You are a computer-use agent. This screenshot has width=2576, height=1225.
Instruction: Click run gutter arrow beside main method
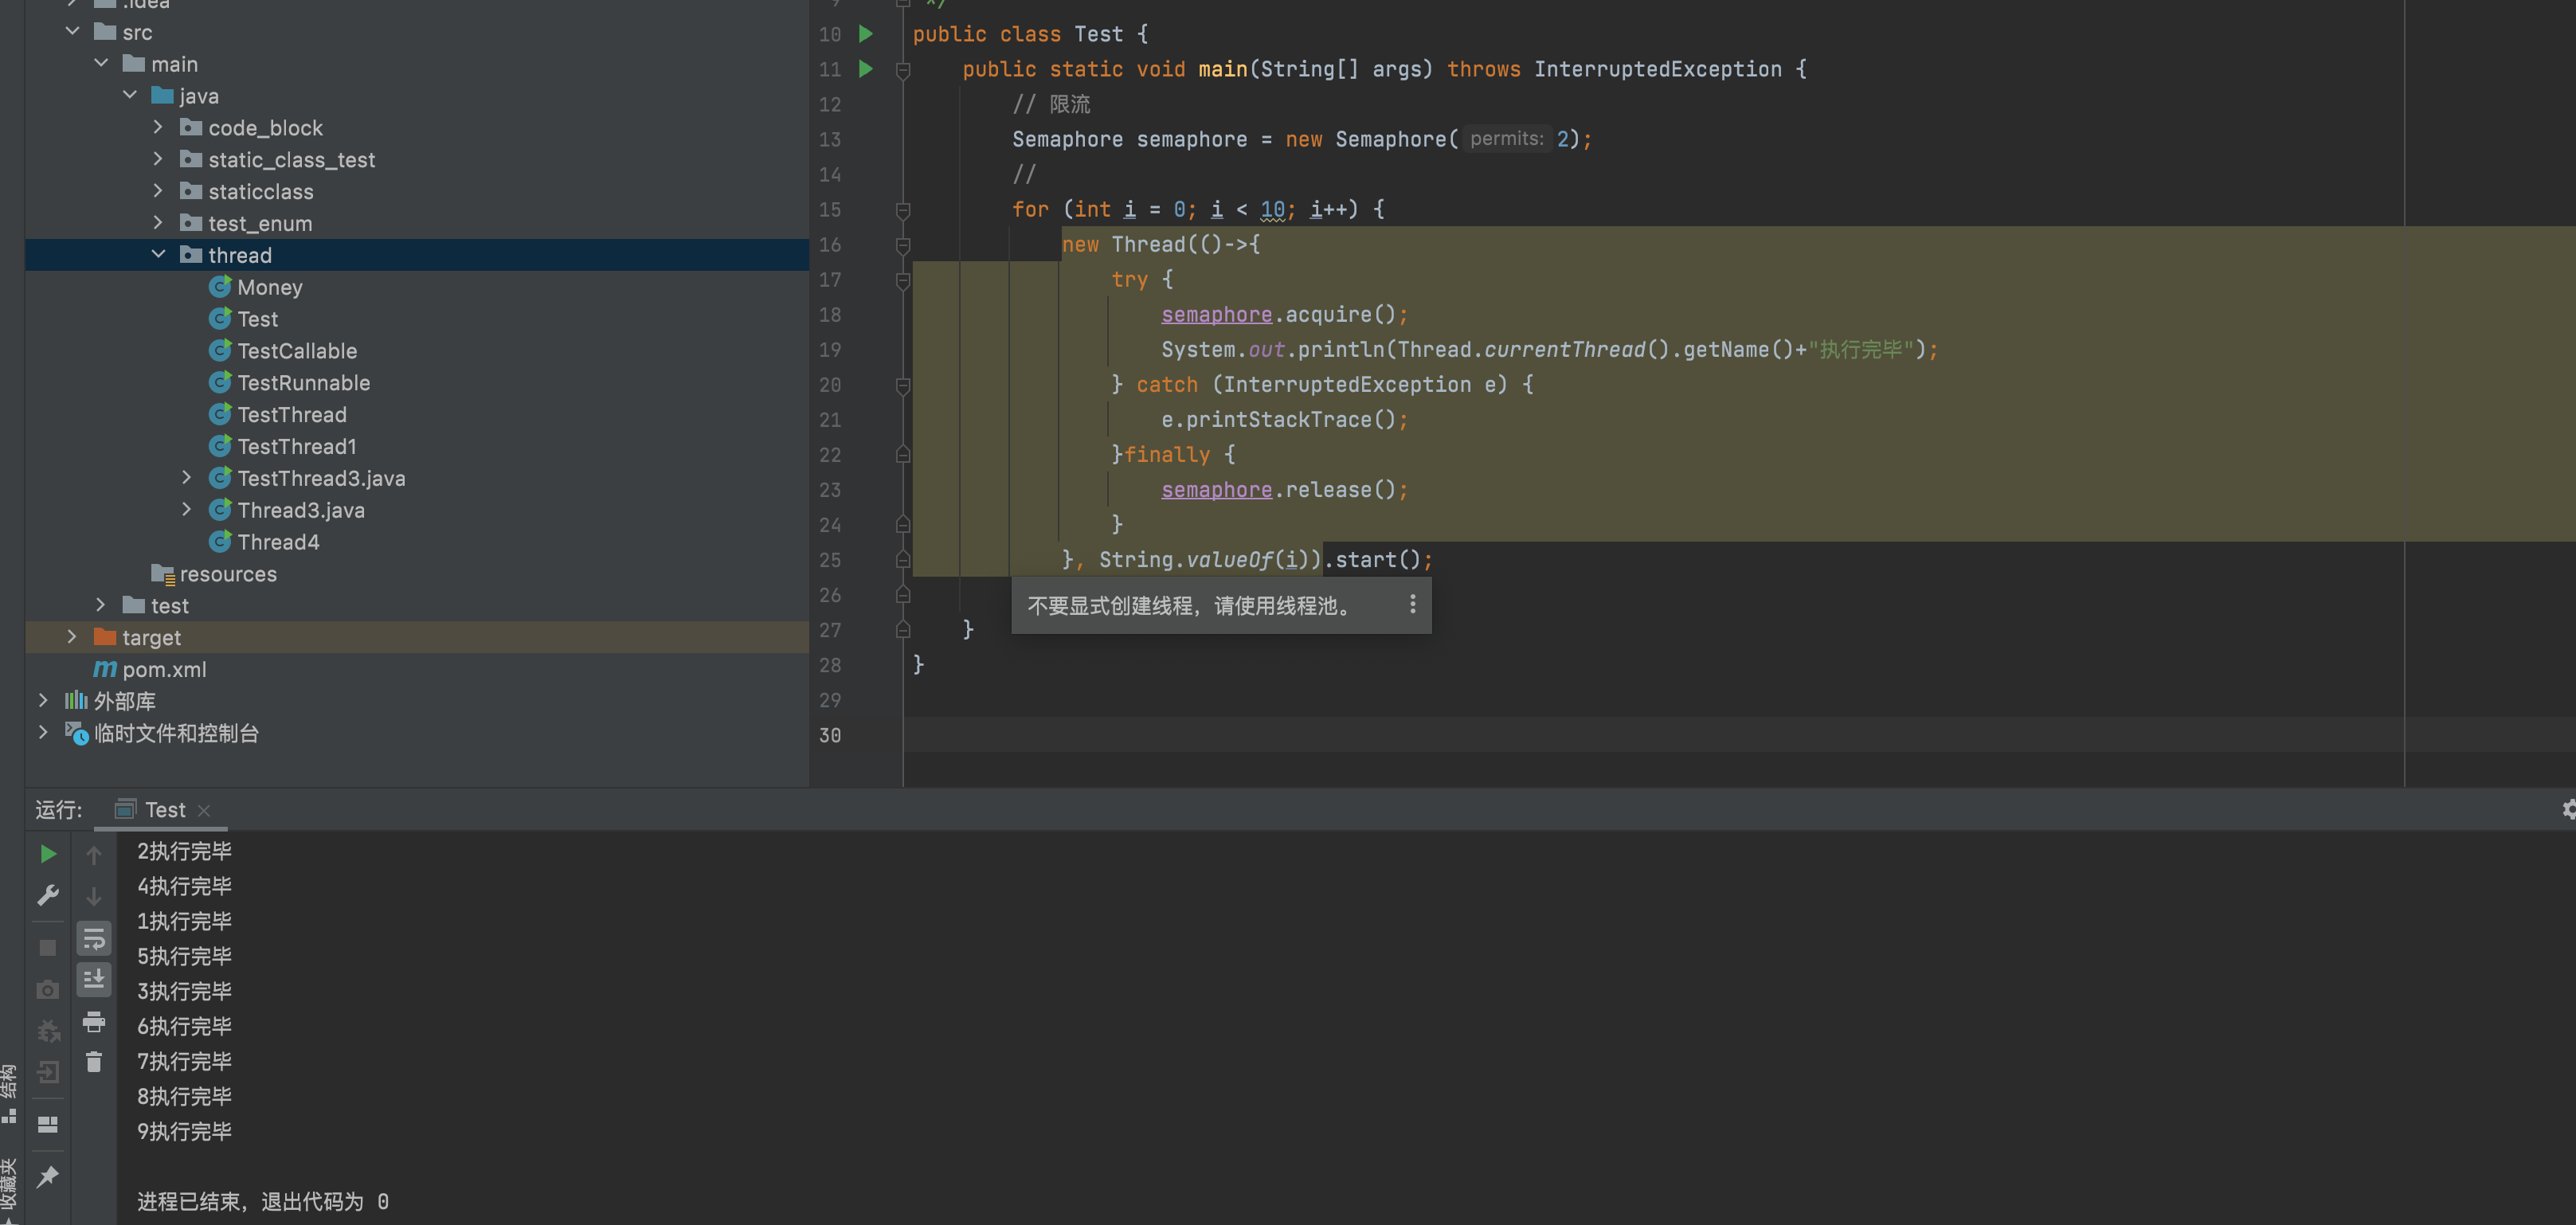pos(866,69)
